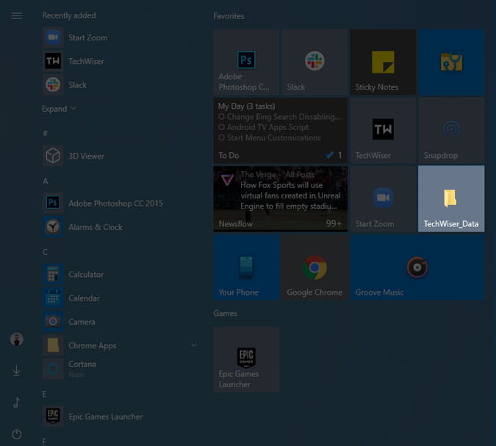Open Groove Music tile

point(417,267)
